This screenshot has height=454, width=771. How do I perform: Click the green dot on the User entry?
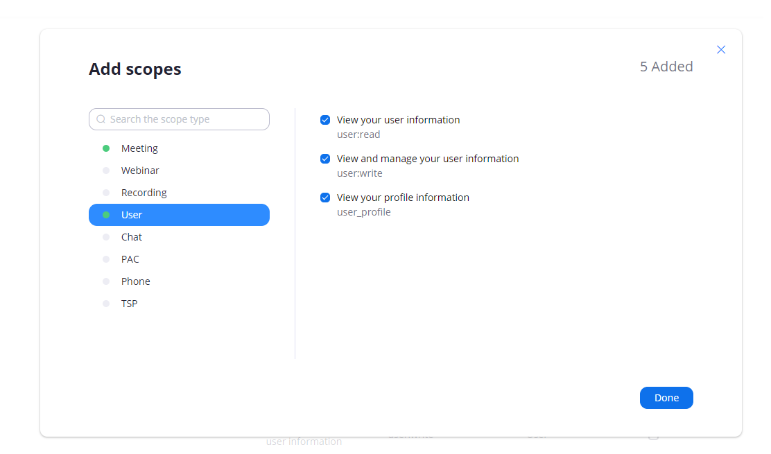(x=105, y=214)
